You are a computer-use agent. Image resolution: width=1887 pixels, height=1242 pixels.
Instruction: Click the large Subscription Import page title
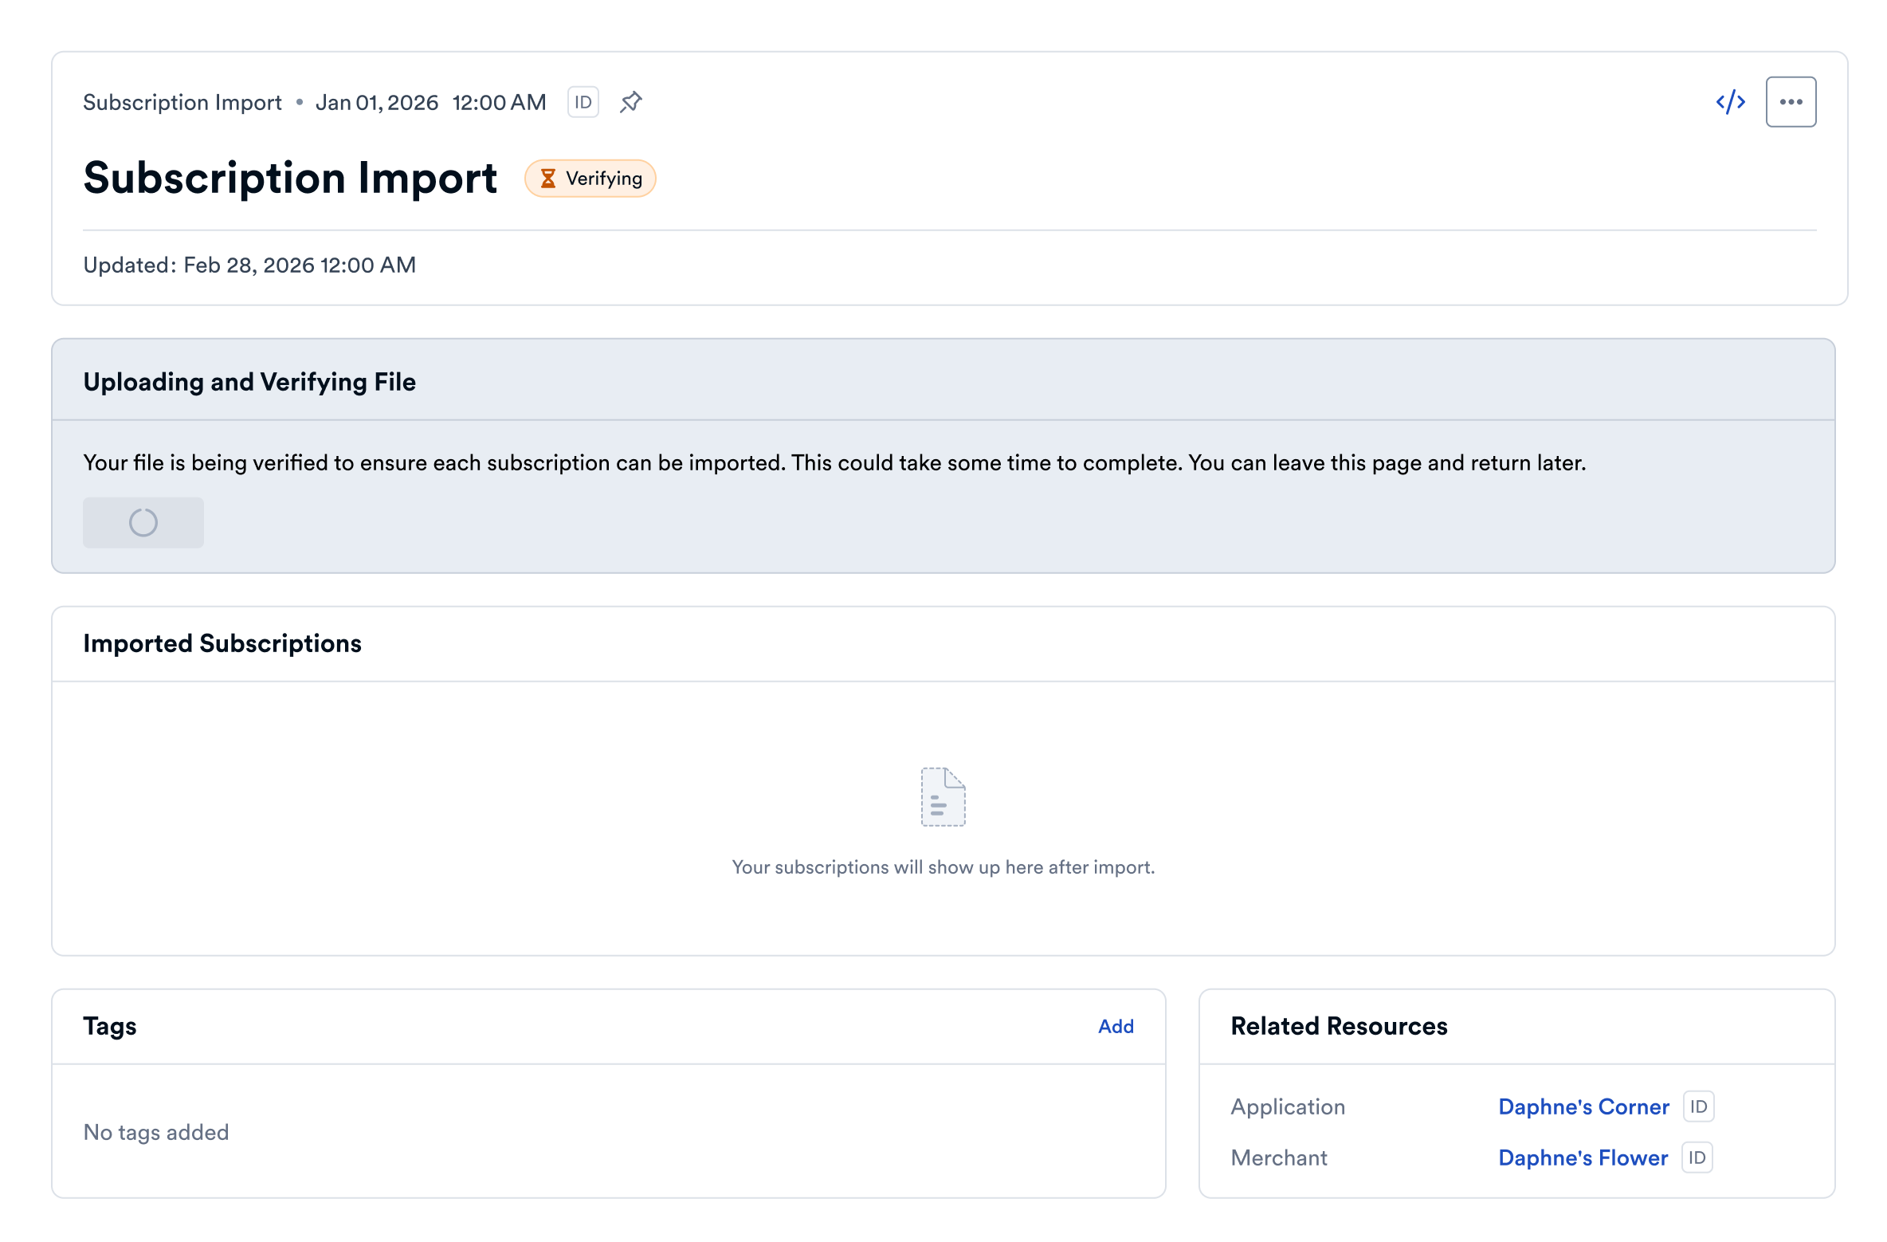(290, 178)
